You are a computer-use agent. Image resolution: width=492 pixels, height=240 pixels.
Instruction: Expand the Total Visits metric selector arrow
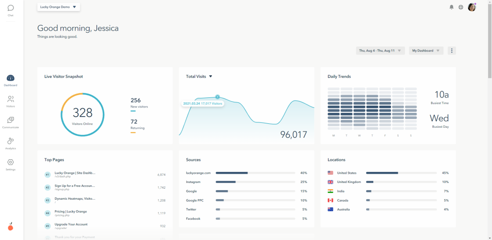(211, 76)
